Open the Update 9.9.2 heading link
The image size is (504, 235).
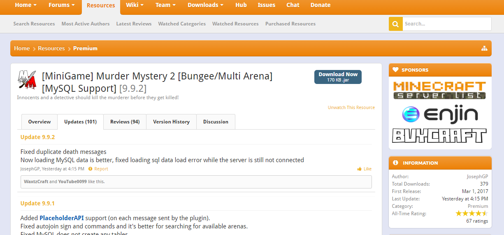click(x=37, y=137)
